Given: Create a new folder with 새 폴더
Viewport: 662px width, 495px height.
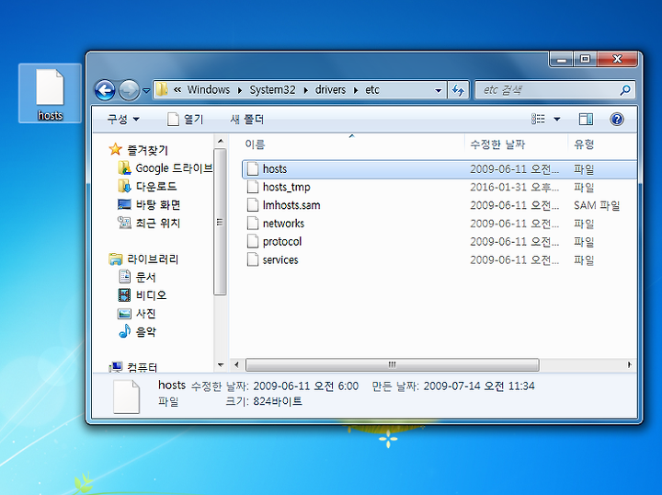Looking at the screenshot, I should pyautogui.click(x=247, y=120).
